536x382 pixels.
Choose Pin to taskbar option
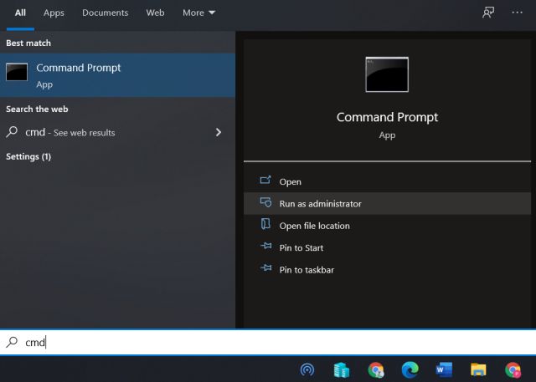pos(307,269)
